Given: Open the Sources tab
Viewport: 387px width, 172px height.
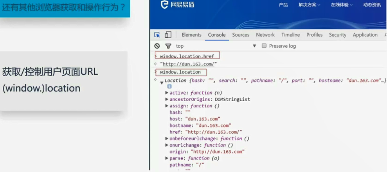Looking at the screenshot, I should [x=241, y=35].
